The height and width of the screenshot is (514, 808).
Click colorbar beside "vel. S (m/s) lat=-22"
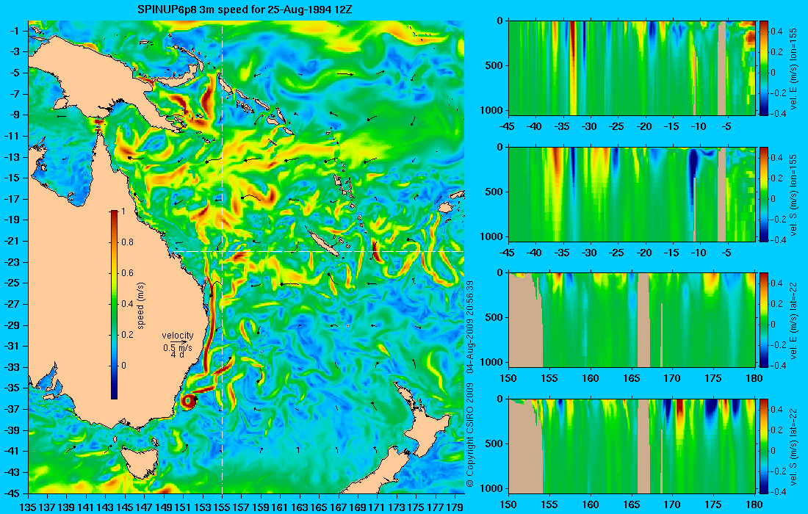click(763, 446)
